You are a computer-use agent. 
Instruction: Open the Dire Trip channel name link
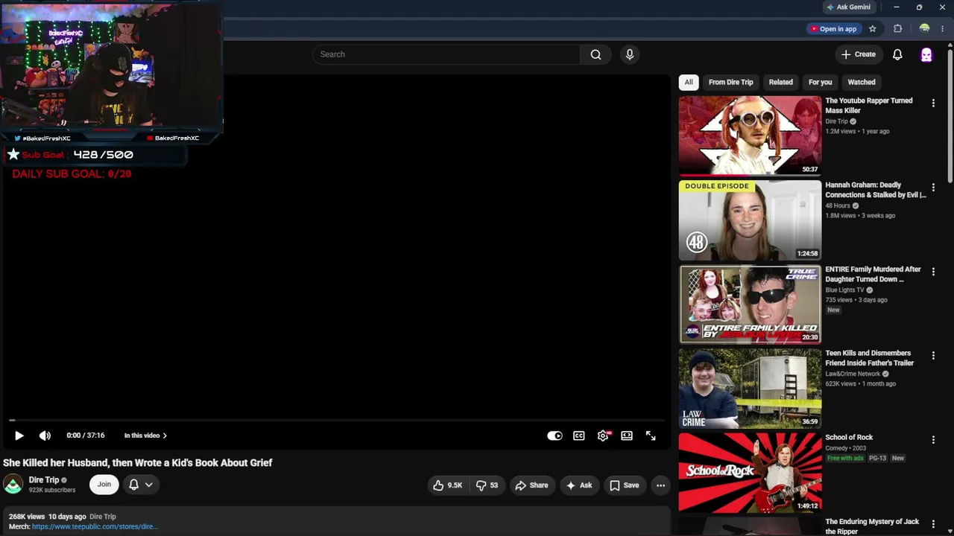point(44,480)
